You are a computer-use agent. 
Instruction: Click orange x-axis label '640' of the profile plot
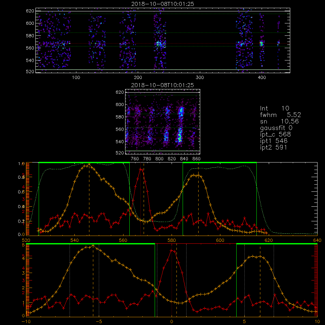pos(317,240)
